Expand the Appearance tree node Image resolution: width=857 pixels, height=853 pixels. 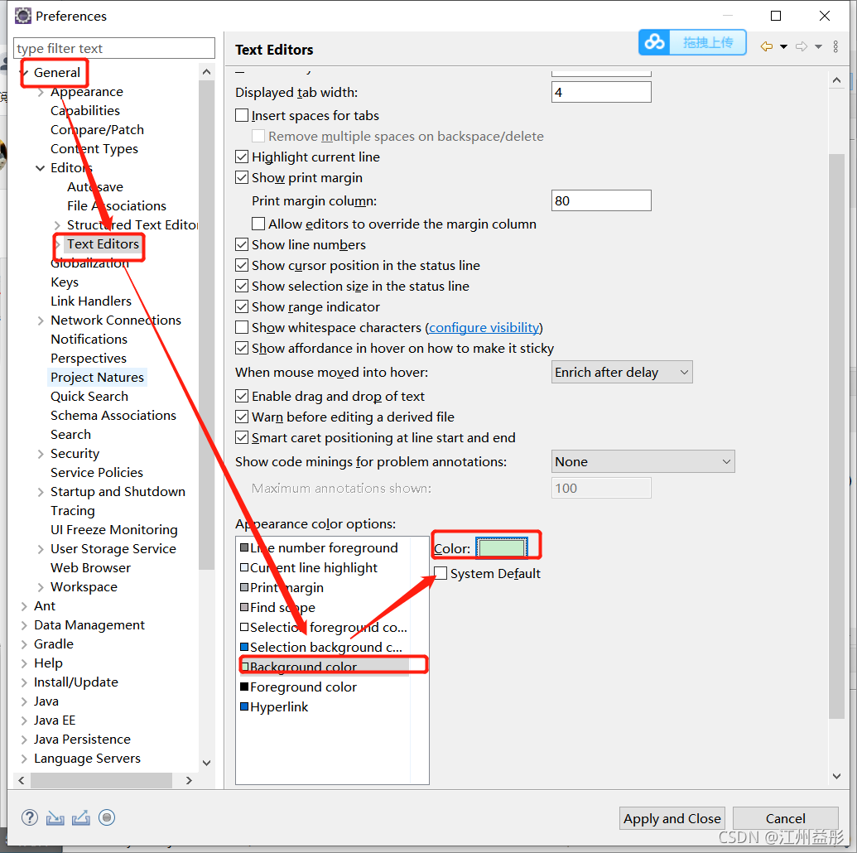tap(41, 93)
